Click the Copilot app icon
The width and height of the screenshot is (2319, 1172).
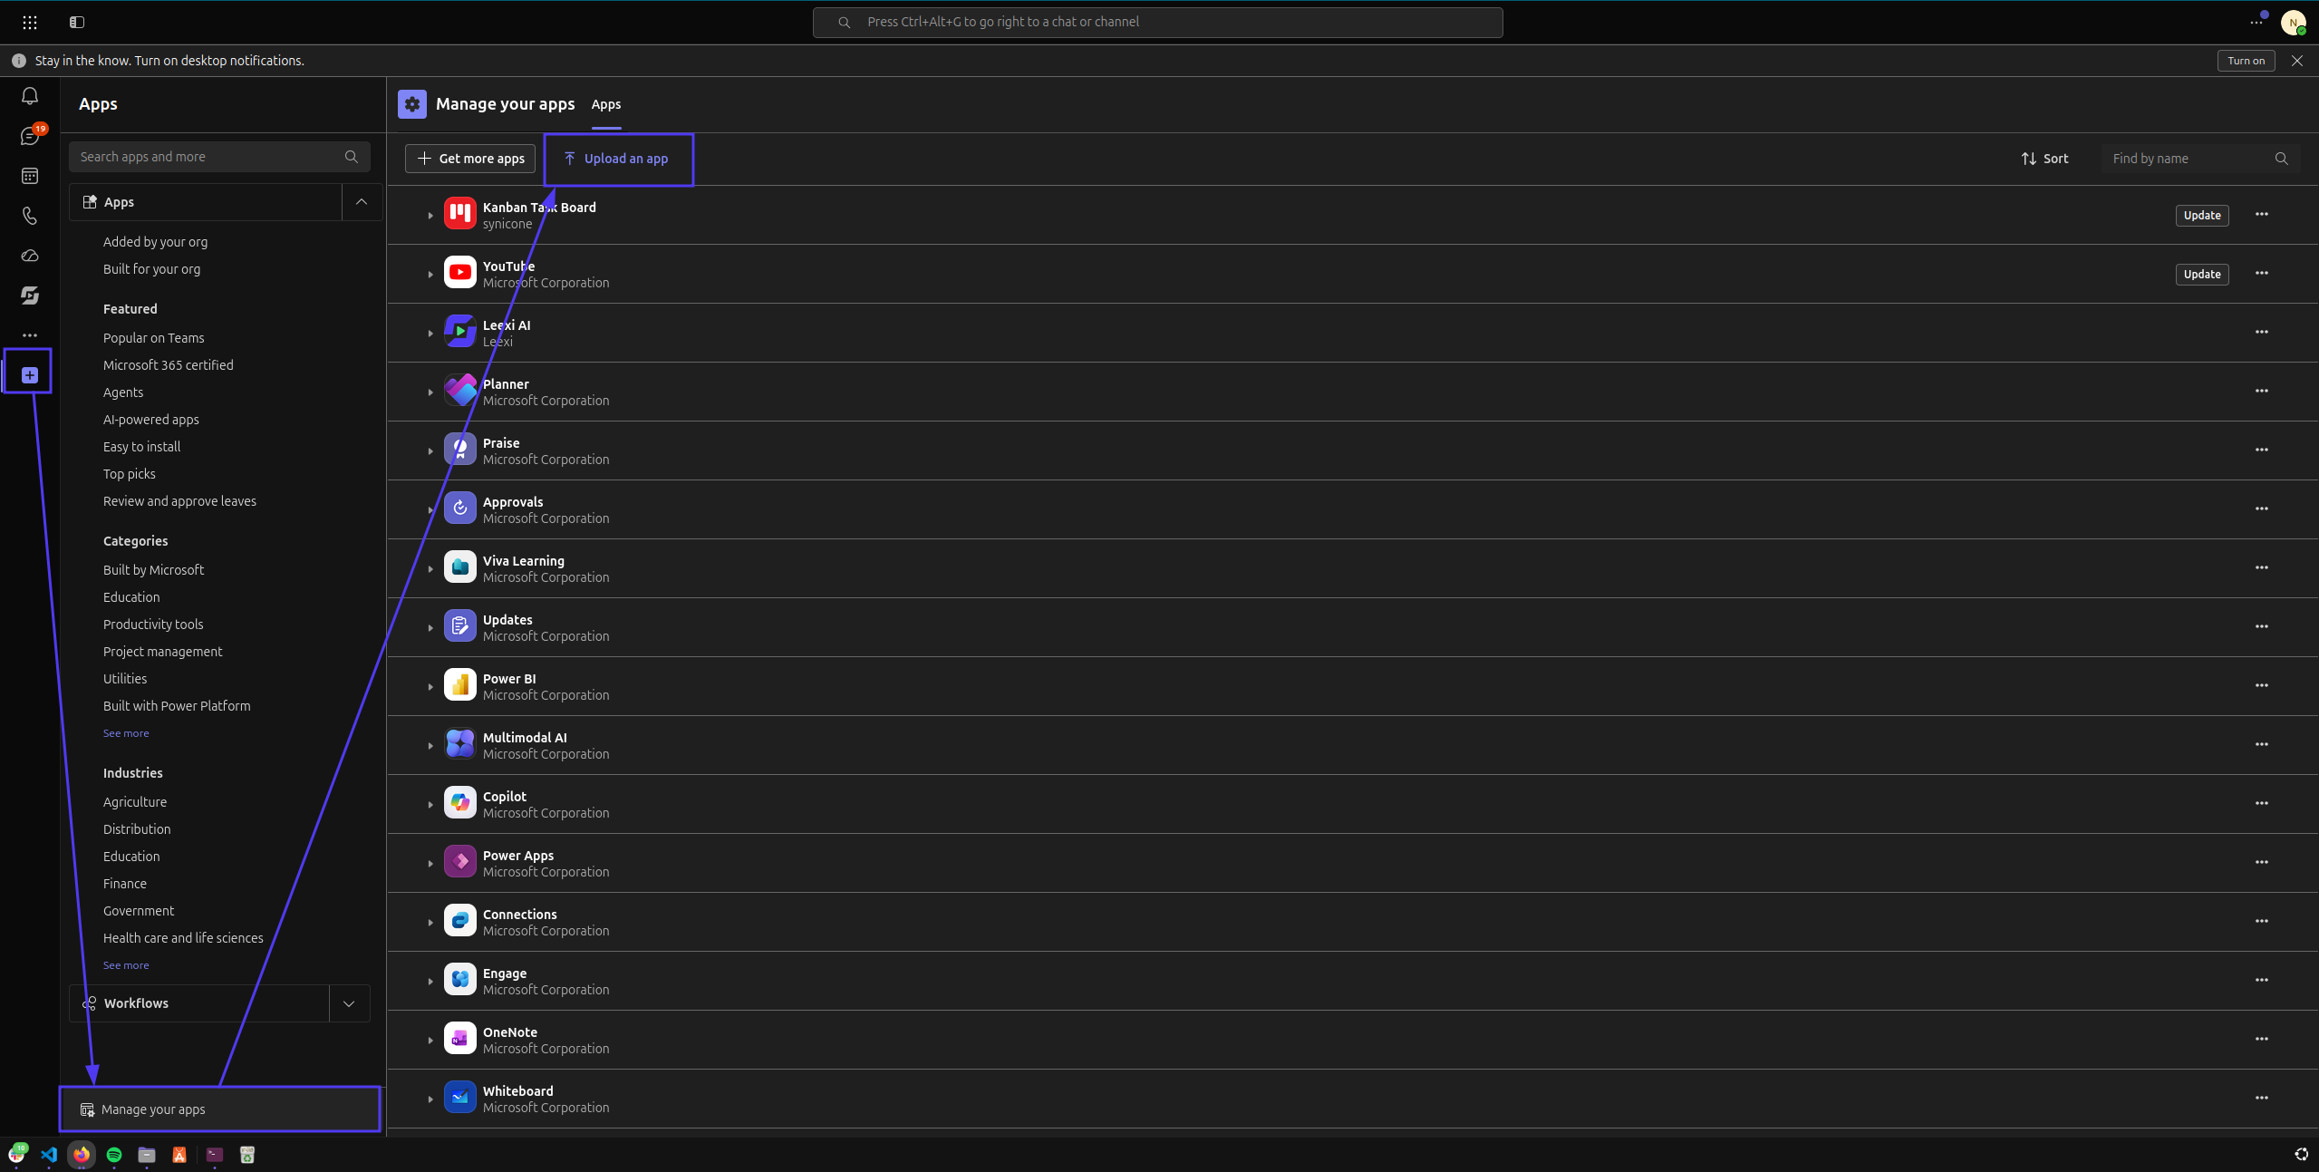(x=460, y=803)
